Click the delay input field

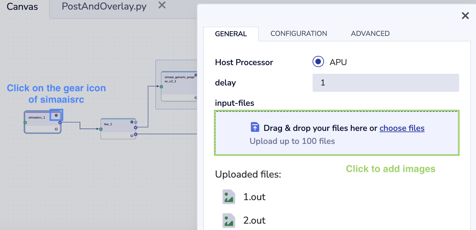click(x=386, y=83)
